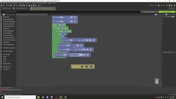The image size is (176, 99).
Task: Open the Help menu
Action: 54,3
